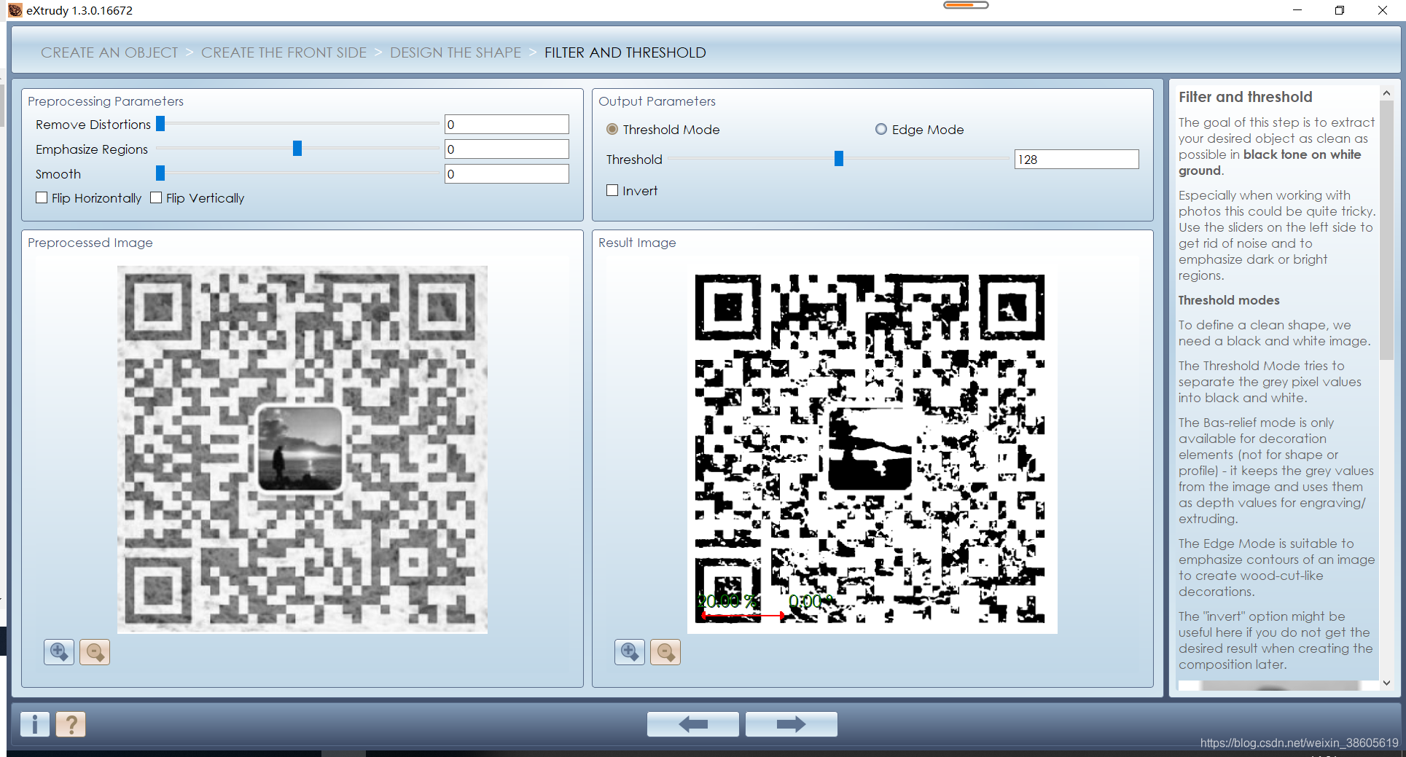Toggle Flip Horizontally checkbox
Viewport: 1406px width, 757px height.
tap(42, 197)
